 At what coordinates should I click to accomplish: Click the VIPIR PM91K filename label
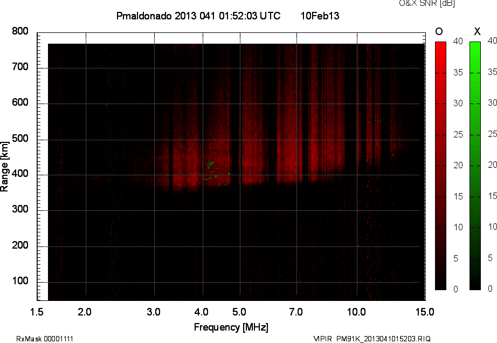coord(372,339)
